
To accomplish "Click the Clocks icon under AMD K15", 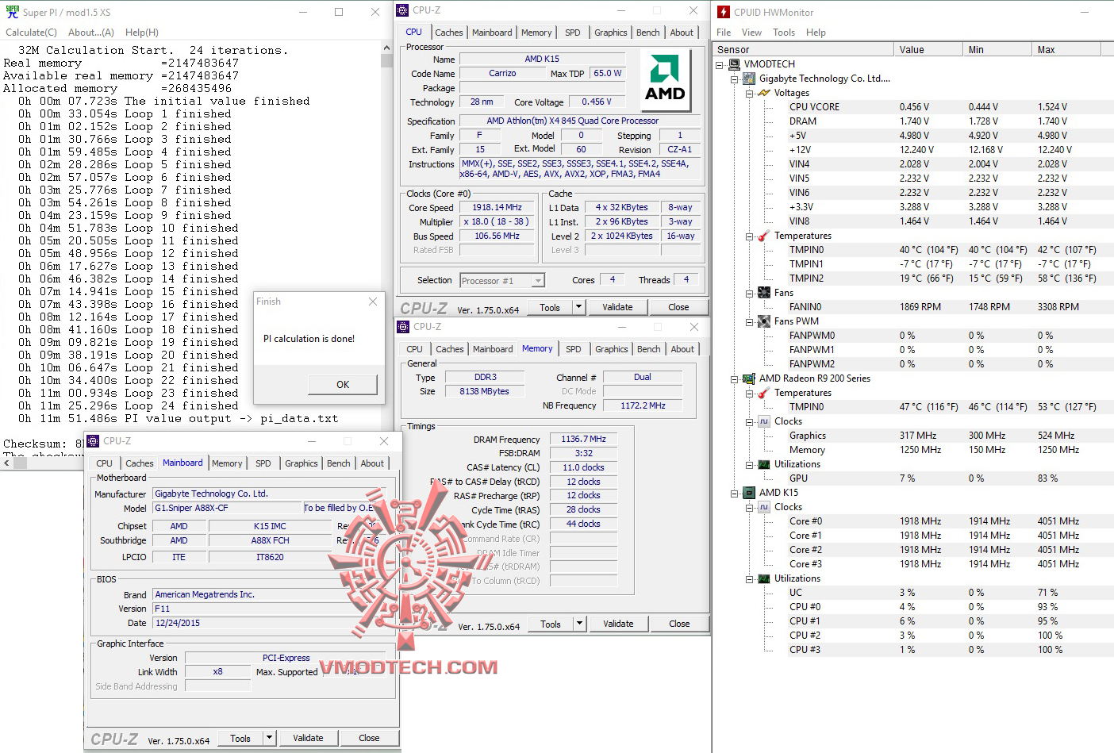I will (x=764, y=507).
